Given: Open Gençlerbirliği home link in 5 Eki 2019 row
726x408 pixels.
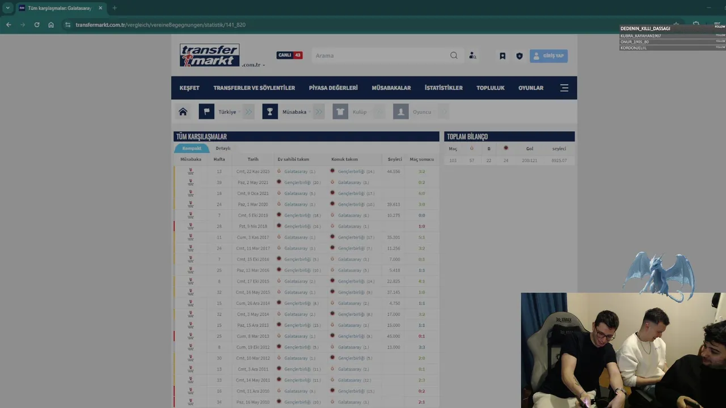Looking at the screenshot, I should (x=297, y=215).
